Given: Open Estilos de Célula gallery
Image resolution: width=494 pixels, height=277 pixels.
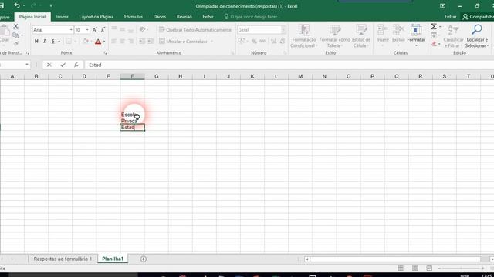Looking at the screenshot, I should 361,36.
